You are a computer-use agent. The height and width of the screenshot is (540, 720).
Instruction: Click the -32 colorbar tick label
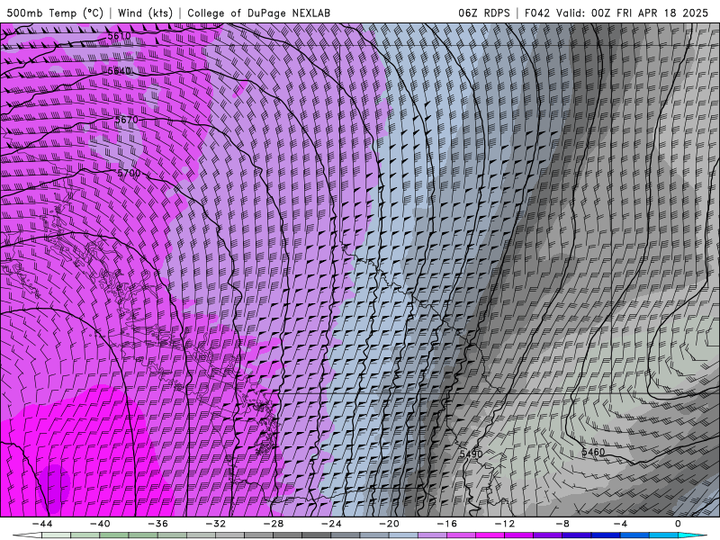[215, 524]
